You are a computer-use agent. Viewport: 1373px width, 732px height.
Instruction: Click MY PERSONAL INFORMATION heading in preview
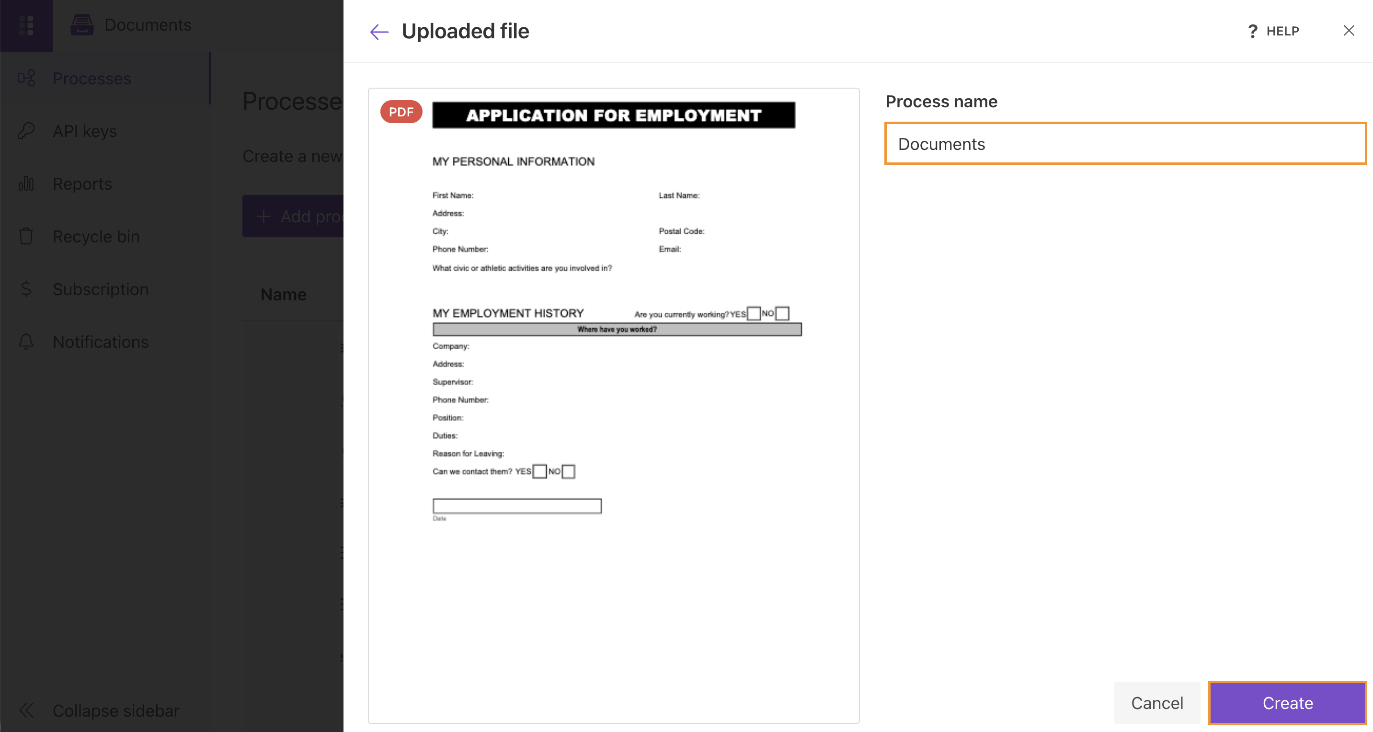513,161
